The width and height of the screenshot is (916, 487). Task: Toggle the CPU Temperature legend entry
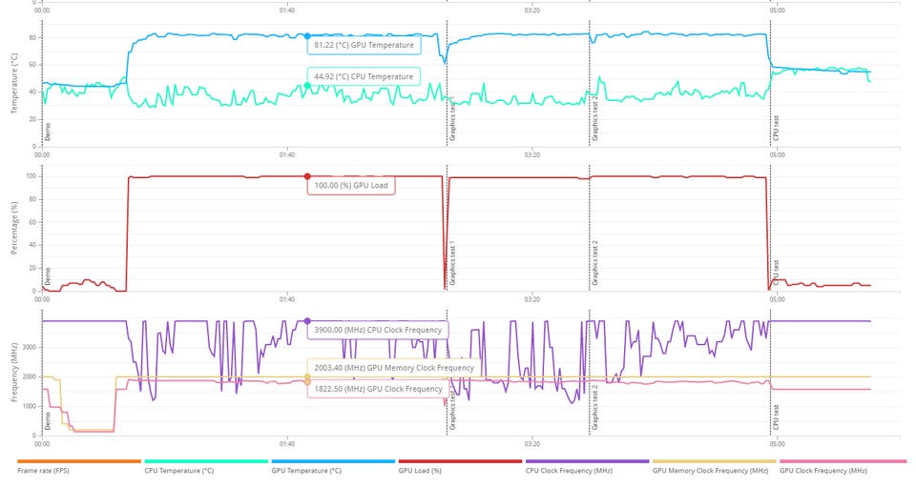[178, 471]
